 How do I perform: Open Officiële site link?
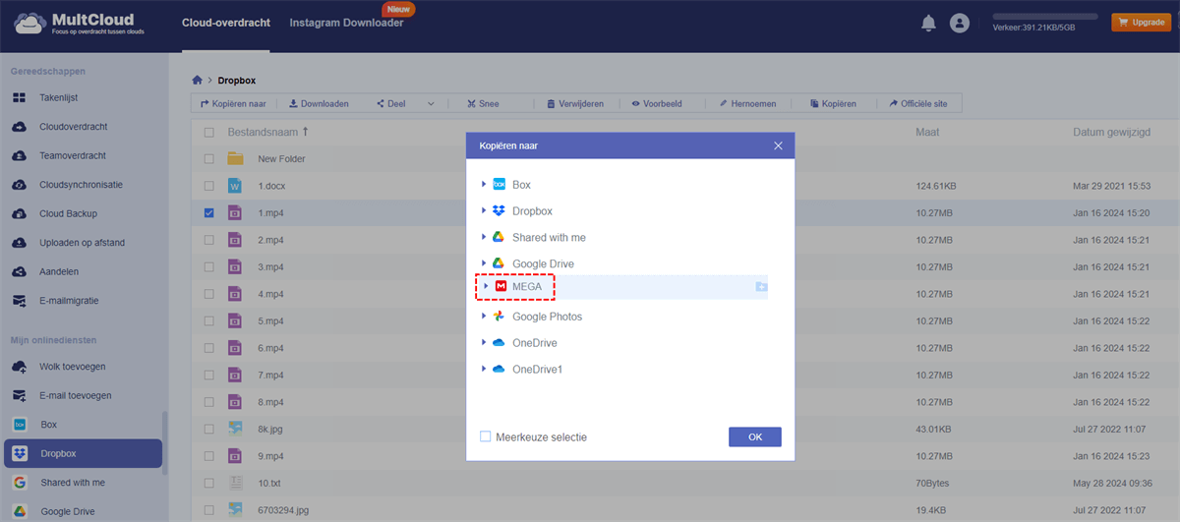tap(920, 103)
